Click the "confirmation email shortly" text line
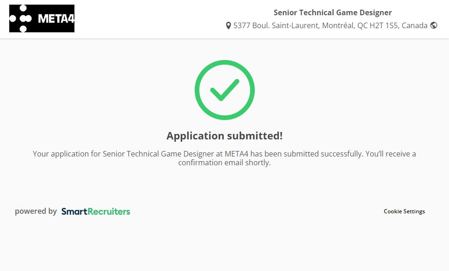 point(224,163)
